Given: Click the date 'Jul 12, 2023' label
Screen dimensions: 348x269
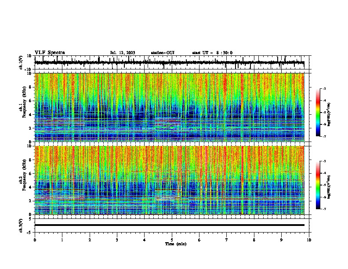Looking at the screenshot, I should coord(123,53).
